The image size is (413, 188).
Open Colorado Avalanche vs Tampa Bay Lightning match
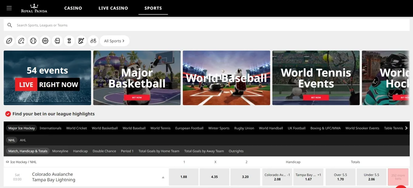pyautogui.click(x=54, y=177)
